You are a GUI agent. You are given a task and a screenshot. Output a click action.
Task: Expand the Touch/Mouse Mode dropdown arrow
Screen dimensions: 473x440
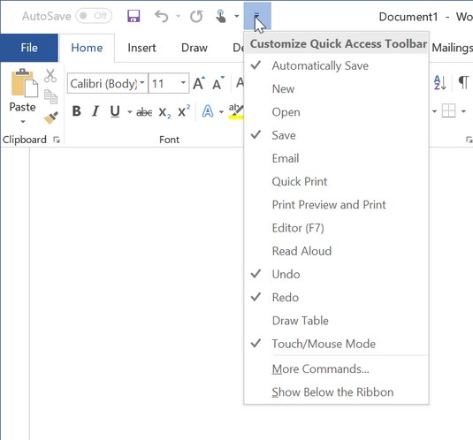[x=237, y=16]
